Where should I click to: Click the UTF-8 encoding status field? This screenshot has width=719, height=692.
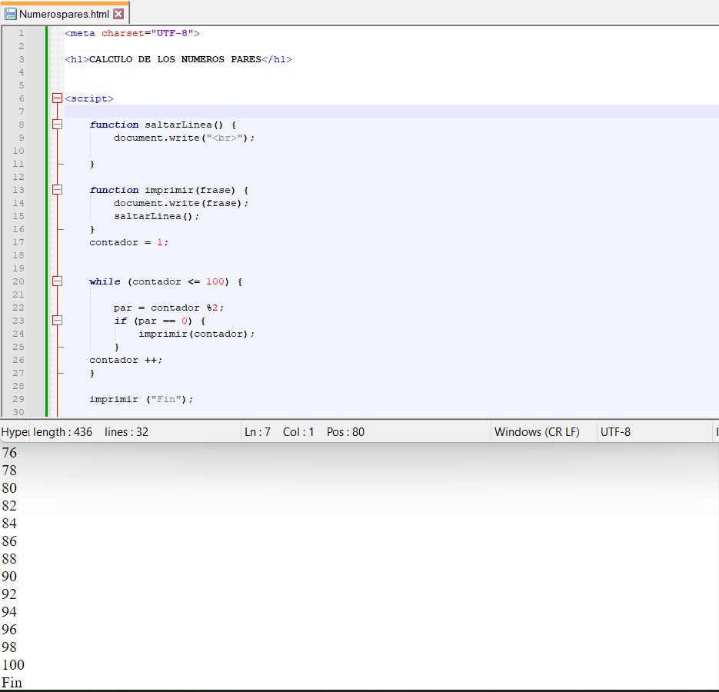coord(615,432)
